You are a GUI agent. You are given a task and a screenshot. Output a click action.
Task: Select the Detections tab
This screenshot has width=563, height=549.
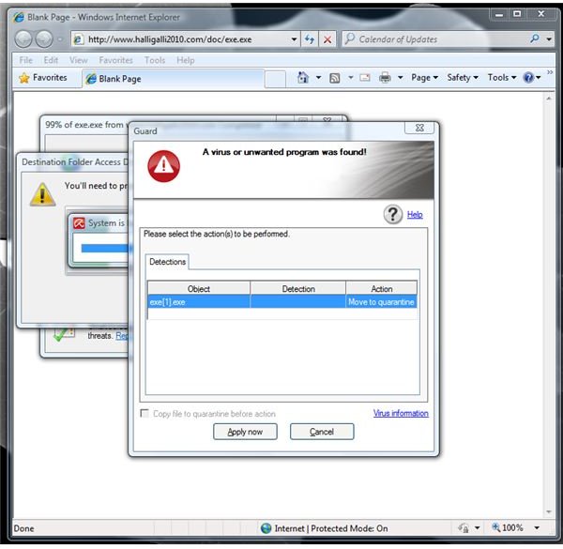[167, 262]
